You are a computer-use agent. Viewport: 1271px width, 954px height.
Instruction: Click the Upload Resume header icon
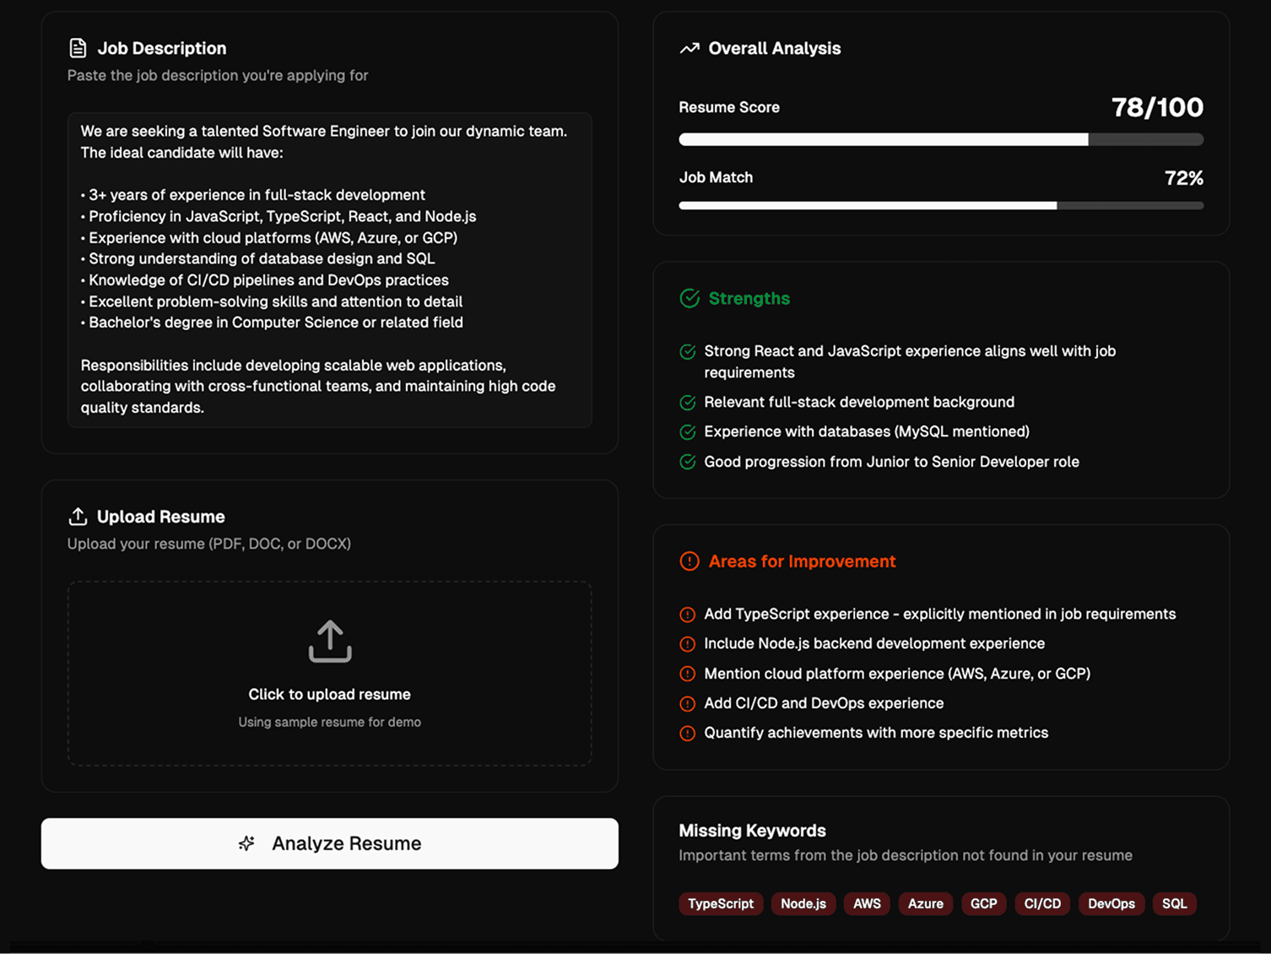coord(78,517)
